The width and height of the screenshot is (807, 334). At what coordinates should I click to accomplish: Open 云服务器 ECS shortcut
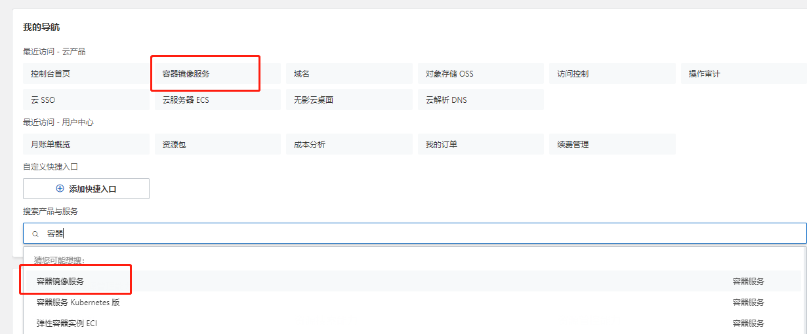tap(217, 100)
